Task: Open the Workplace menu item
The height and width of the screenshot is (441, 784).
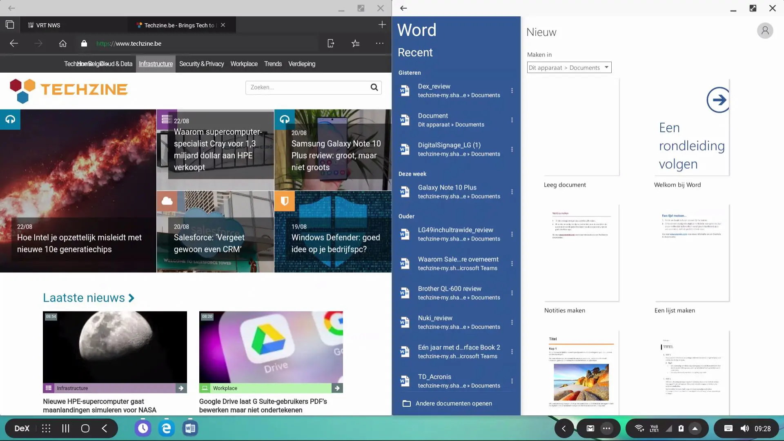Action: (244, 64)
